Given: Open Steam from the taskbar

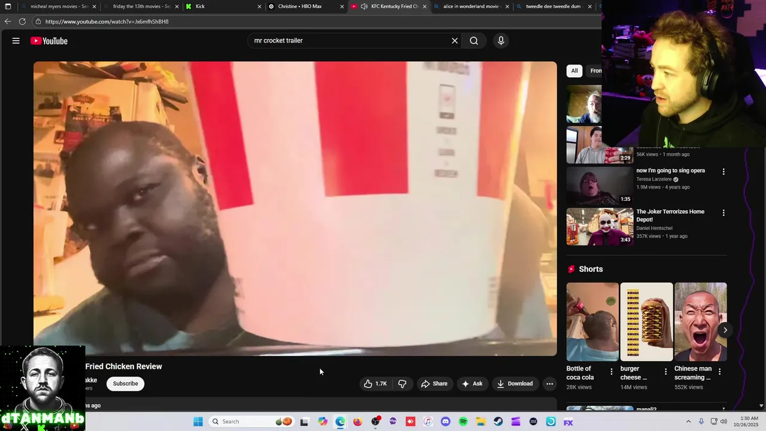Looking at the screenshot, I should (x=498, y=421).
